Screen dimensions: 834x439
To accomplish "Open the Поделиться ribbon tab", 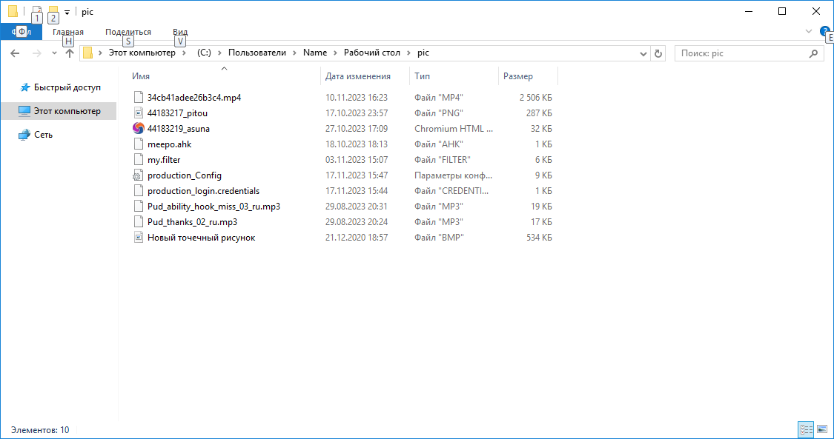I will pos(128,32).
